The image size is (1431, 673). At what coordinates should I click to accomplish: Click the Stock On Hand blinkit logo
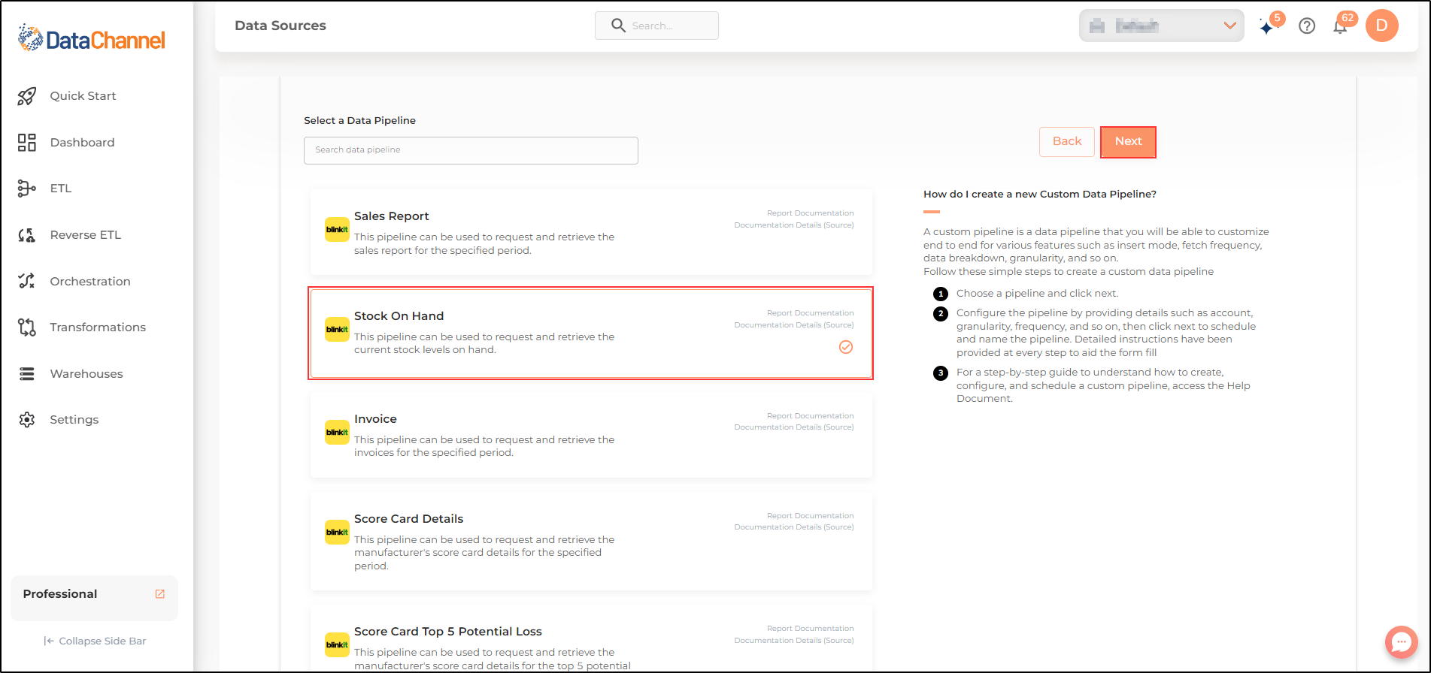coord(337,330)
